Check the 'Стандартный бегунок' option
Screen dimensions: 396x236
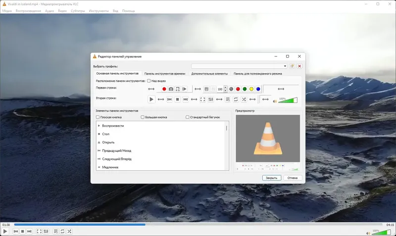pyautogui.click(x=188, y=117)
